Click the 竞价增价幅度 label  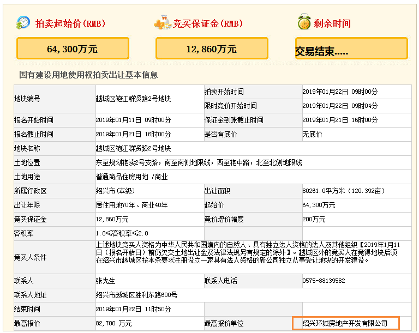click(x=224, y=219)
